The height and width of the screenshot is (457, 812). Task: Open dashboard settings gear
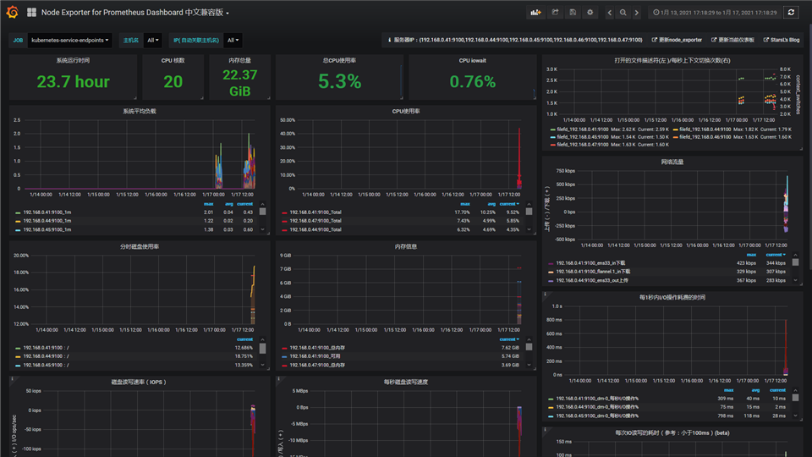(590, 13)
